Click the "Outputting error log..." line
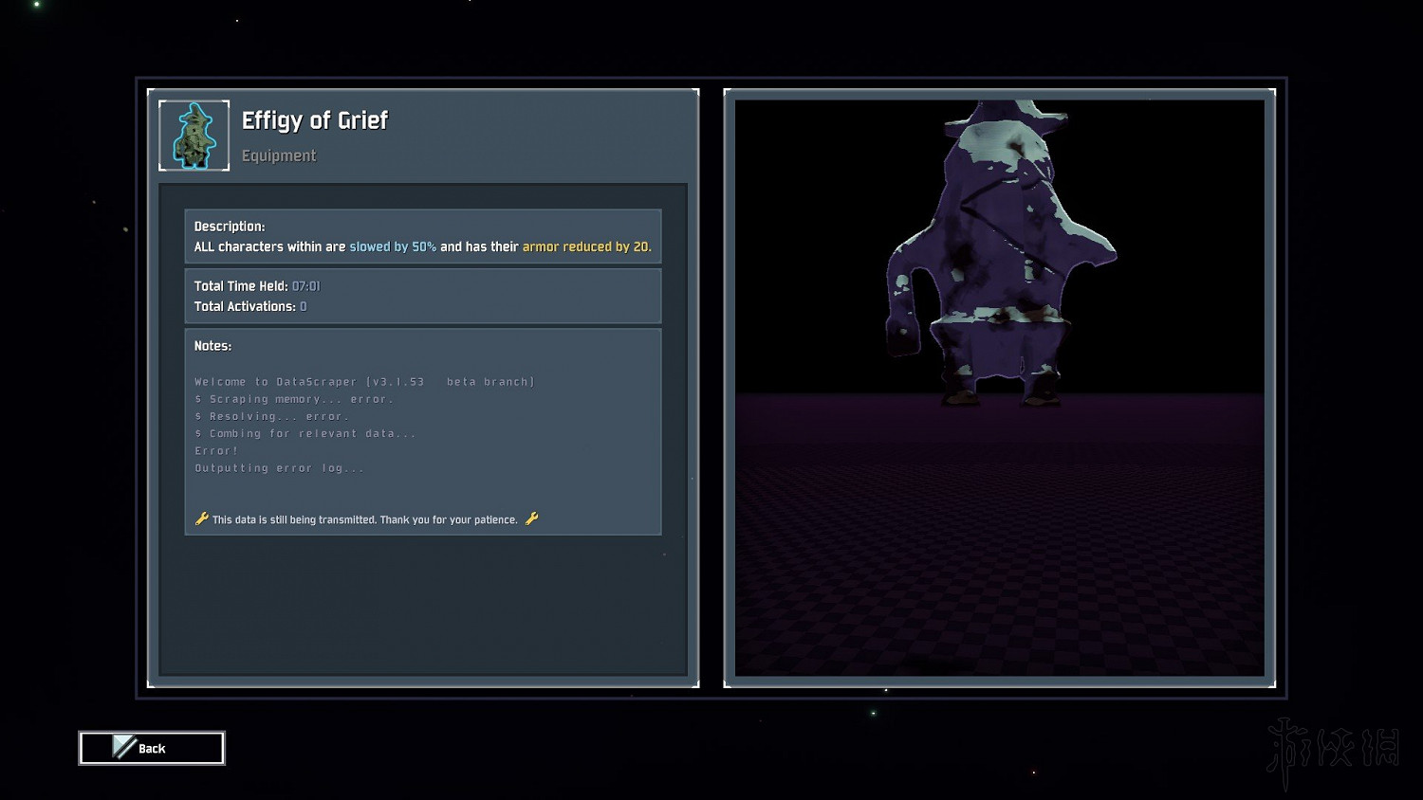The image size is (1423, 800). (279, 468)
